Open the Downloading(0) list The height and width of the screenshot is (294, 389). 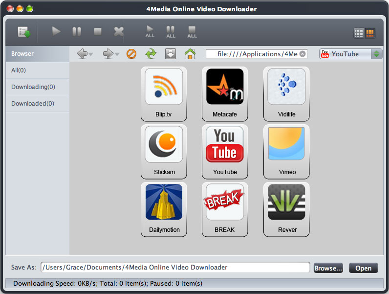(x=38, y=87)
